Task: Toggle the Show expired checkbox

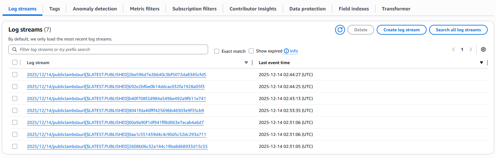Action: [x=251, y=51]
